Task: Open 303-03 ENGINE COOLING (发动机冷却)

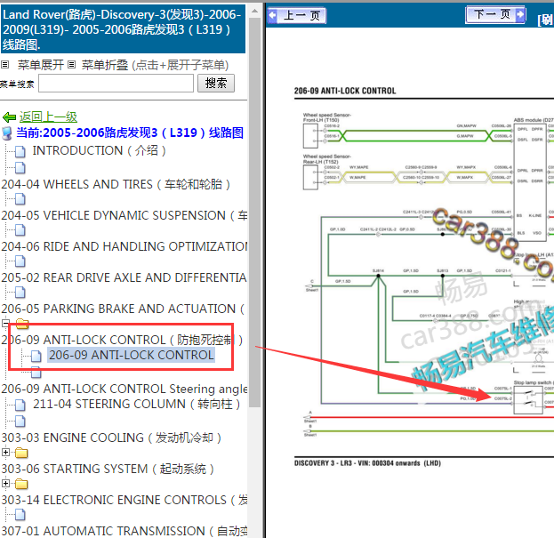Action: tap(111, 438)
